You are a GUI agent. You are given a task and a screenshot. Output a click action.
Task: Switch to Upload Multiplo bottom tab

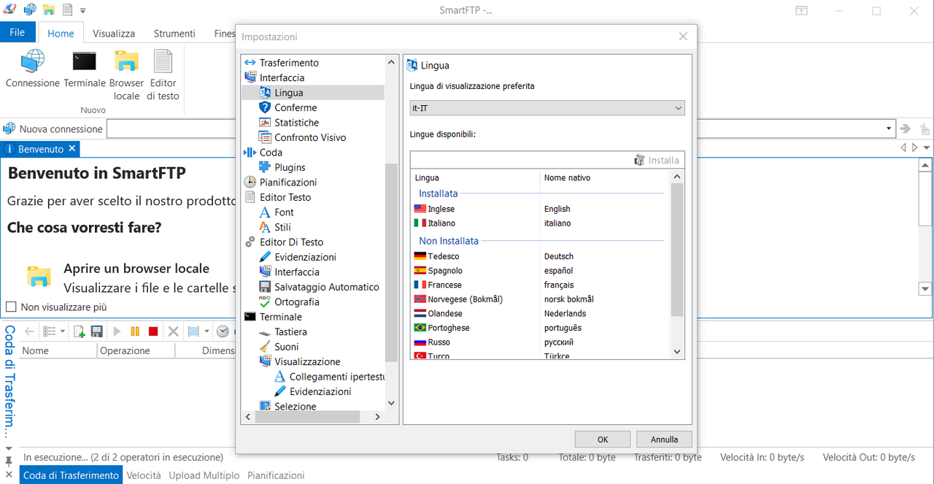point(204,475)
